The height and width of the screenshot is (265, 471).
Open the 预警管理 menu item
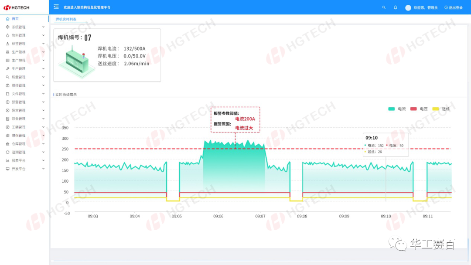pyautogui.click(x=18, y=102)
